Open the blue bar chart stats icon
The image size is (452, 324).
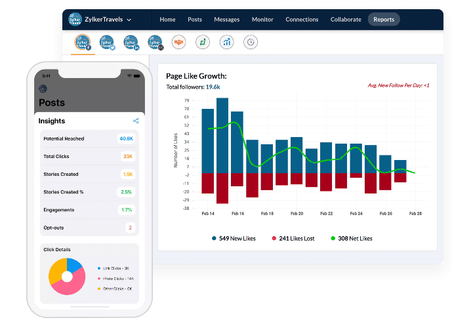226,42
